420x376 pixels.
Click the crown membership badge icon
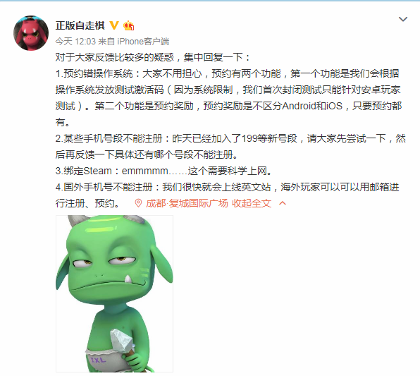click(128, 25)
